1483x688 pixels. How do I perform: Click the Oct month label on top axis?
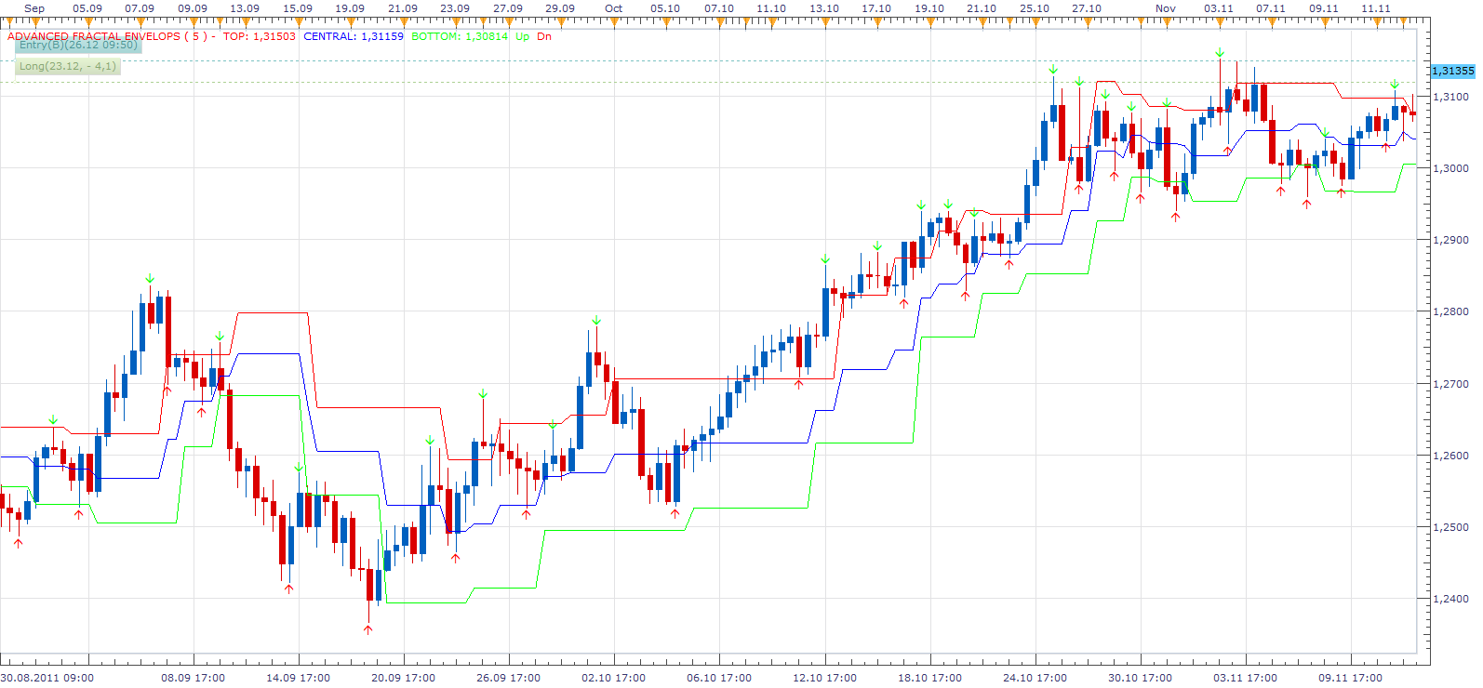(x=614, y=8)
